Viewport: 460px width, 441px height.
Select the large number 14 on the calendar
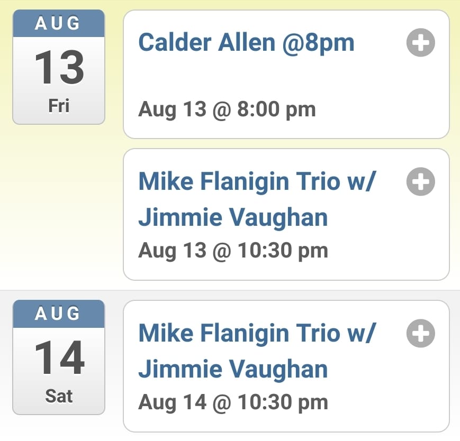click(59, 358)
